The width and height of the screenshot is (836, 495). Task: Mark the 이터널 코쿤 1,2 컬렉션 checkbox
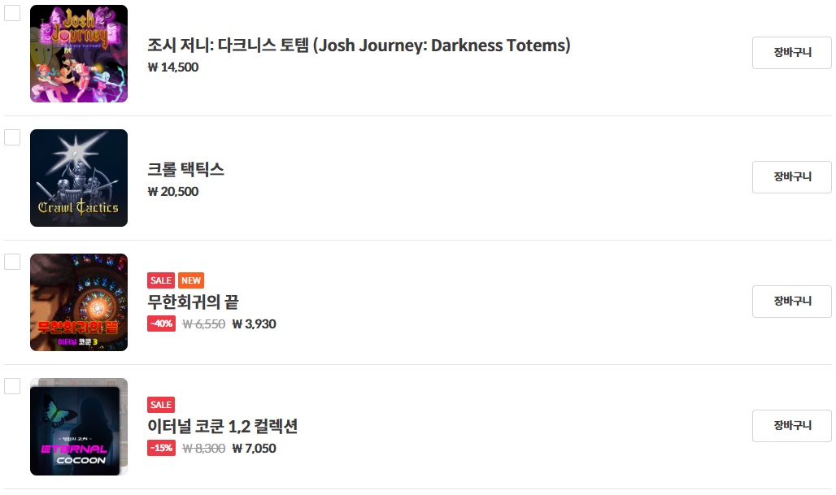click(x=12, y=386)
